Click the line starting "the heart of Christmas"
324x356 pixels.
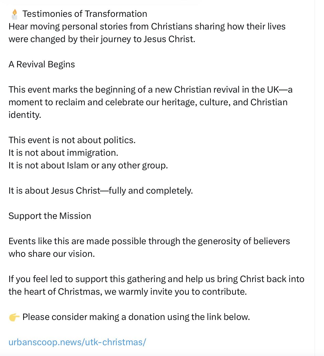pos(128,292)
